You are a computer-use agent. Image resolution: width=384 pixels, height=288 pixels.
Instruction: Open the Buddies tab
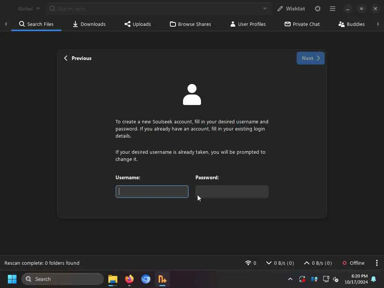351,24
